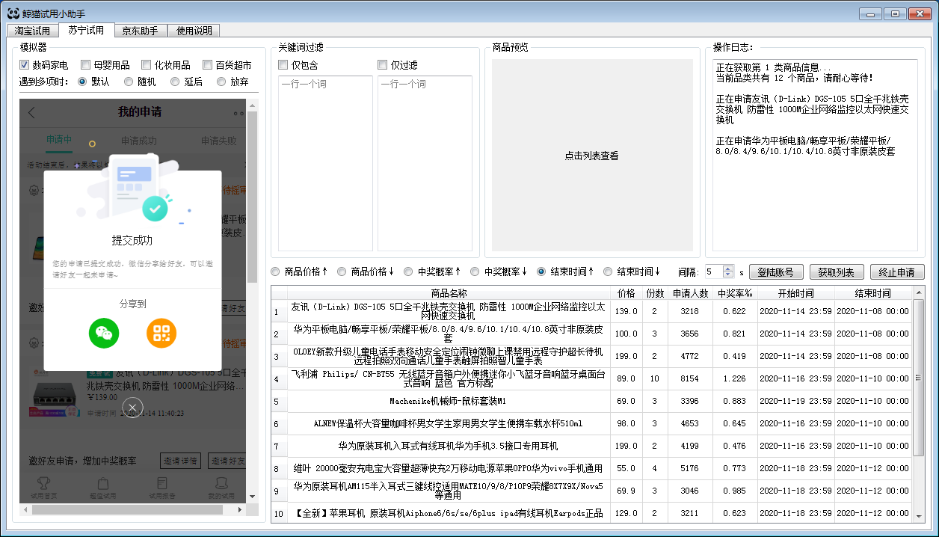
Task: Enable the 百货超市 category
Action: pyautogui.click(x=208, y=64)
